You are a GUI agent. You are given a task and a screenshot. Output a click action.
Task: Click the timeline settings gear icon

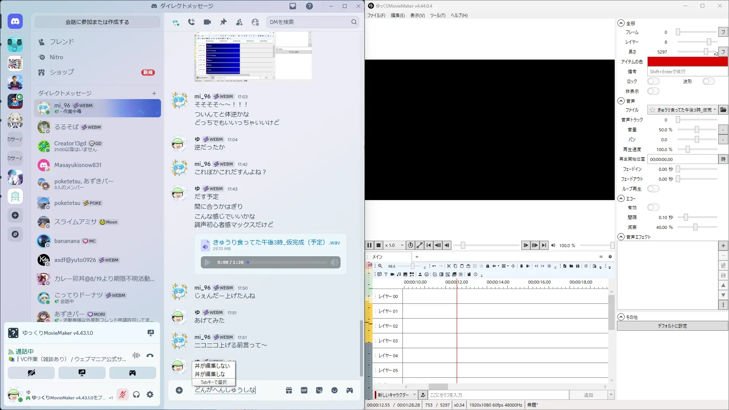(x=610, y=257)
